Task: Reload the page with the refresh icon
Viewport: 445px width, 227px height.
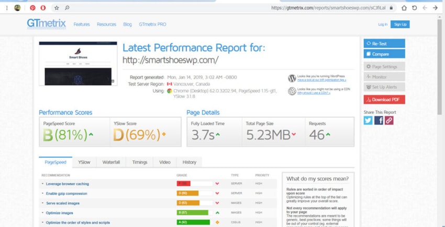Action: pyautogui.click(x=414, y=8)
